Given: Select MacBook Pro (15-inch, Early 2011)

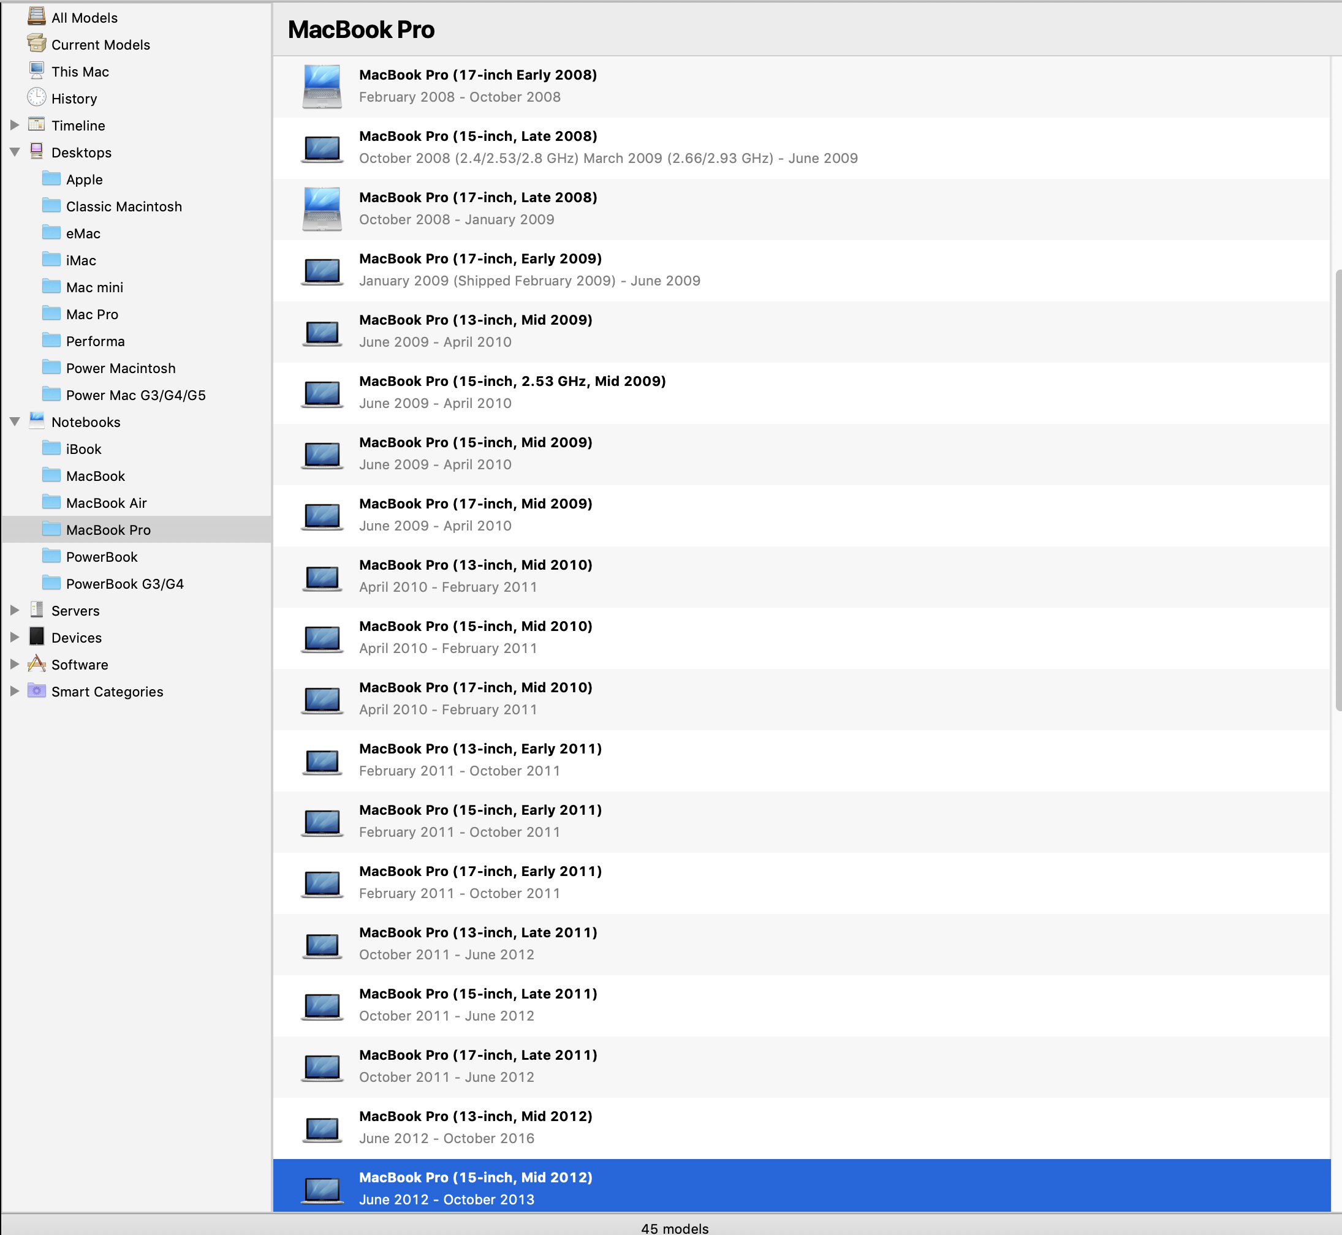Looking at the screenshot, I should (802, 821).
